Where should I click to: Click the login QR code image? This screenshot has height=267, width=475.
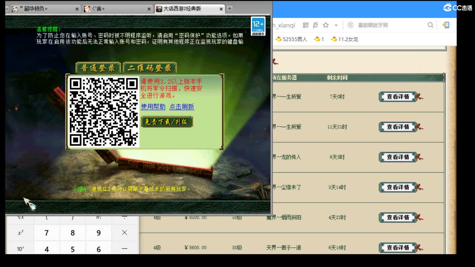click(x=104, y=112)
